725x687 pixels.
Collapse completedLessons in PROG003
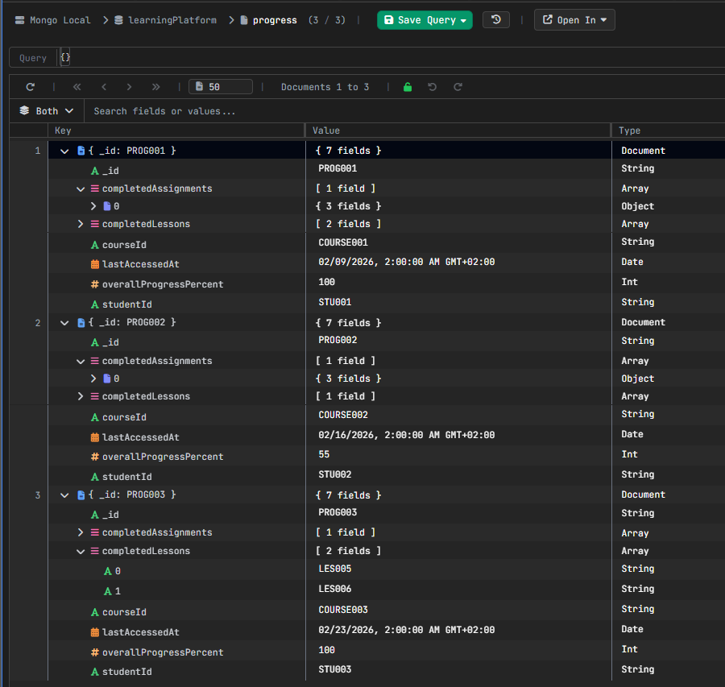[x=81, y=551]
